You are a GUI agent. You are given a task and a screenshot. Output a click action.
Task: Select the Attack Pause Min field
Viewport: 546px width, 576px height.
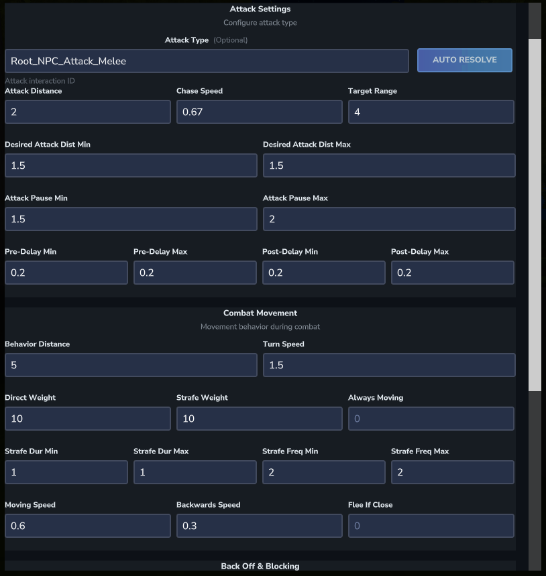tap(131, 219)
